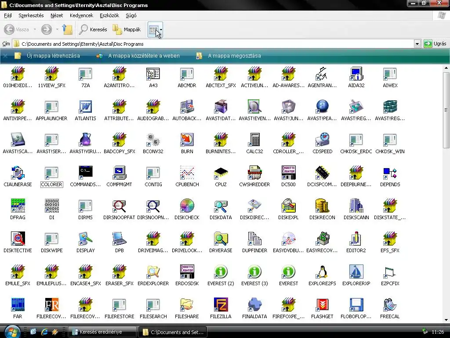This screenshot has width=450, height=338.
Task: Select the CWSHREDDER shortcut icon
Action: (x=254, y=173)
